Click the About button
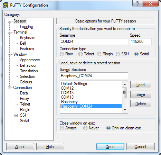The image size is (161, 155). [x=20, y=147]
